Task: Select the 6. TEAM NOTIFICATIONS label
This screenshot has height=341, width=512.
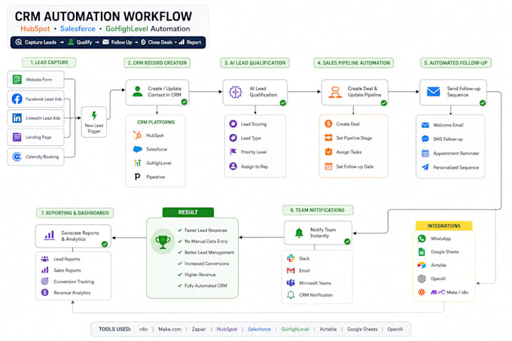Action: 318,210
